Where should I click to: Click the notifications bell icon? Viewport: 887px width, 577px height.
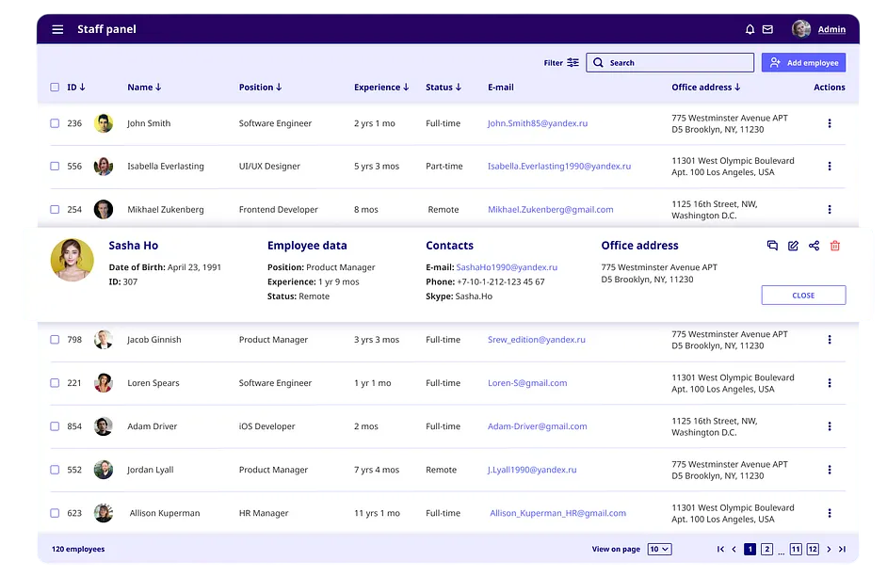750,29
